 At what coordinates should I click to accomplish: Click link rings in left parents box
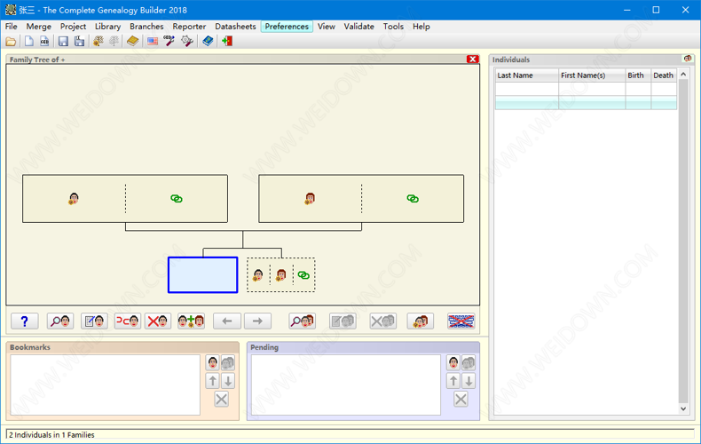(177, 198)
